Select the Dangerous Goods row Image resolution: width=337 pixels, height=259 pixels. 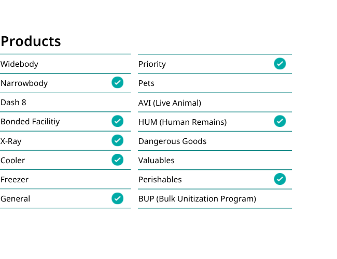(x=215, y=141)
